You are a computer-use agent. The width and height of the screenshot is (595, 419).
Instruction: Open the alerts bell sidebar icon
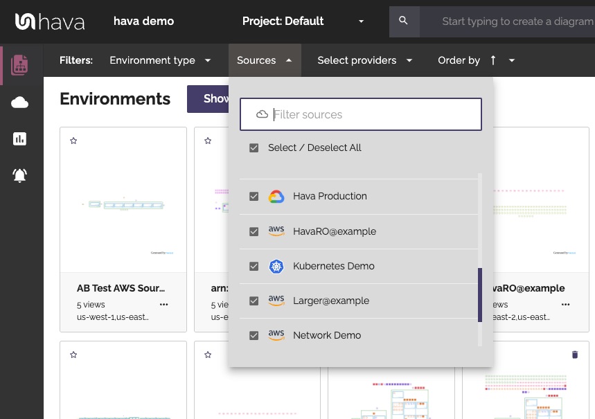(19, 175)
